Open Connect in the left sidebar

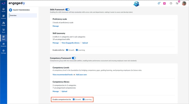(x=3, y=17)
